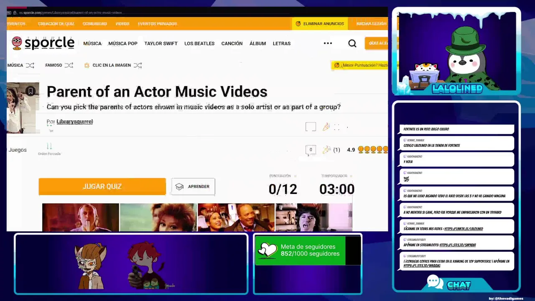Click the 03:00 timer display
The image size is (535, 301).
tap(337, 189)
